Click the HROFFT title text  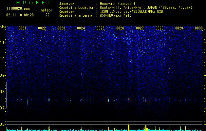click(x=33, y=3)
